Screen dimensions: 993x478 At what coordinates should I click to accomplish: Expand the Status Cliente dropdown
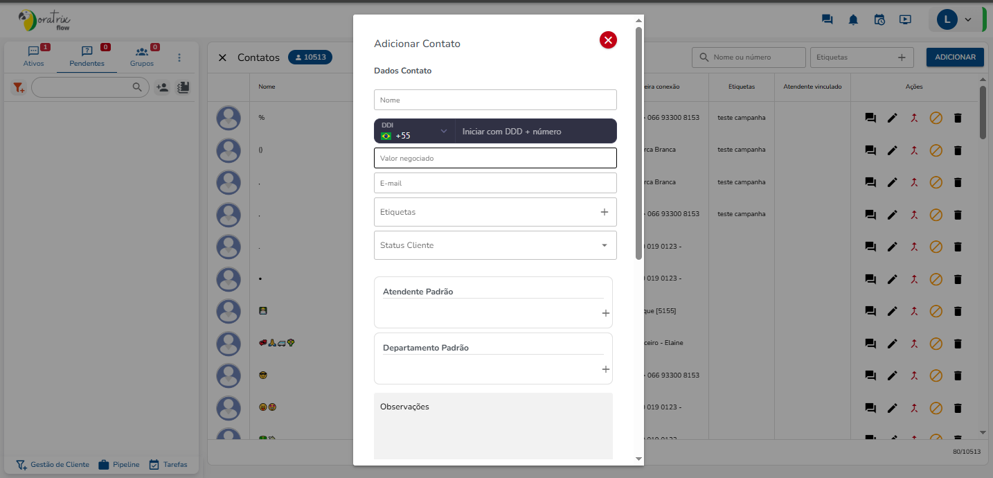[x=604, y=245]
